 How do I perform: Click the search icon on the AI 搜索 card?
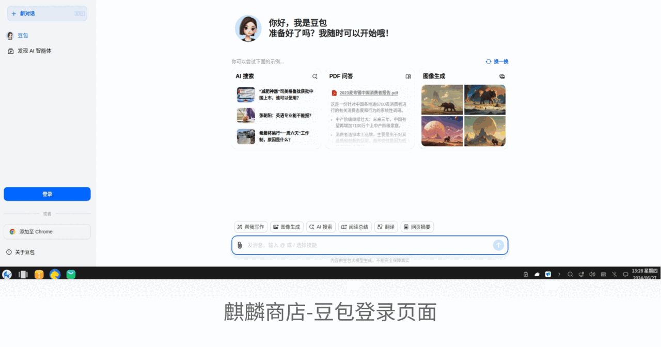pos(314,76)
